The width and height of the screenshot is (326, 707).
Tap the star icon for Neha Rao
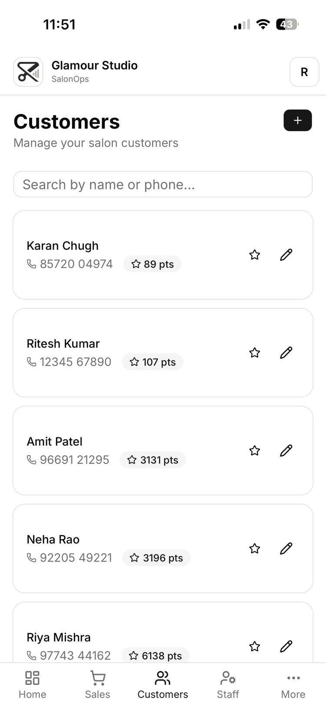click(255, 548)
